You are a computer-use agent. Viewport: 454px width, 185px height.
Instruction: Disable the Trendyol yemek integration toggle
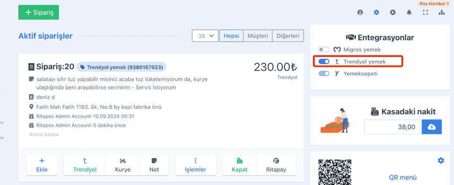tap(323, 62)
